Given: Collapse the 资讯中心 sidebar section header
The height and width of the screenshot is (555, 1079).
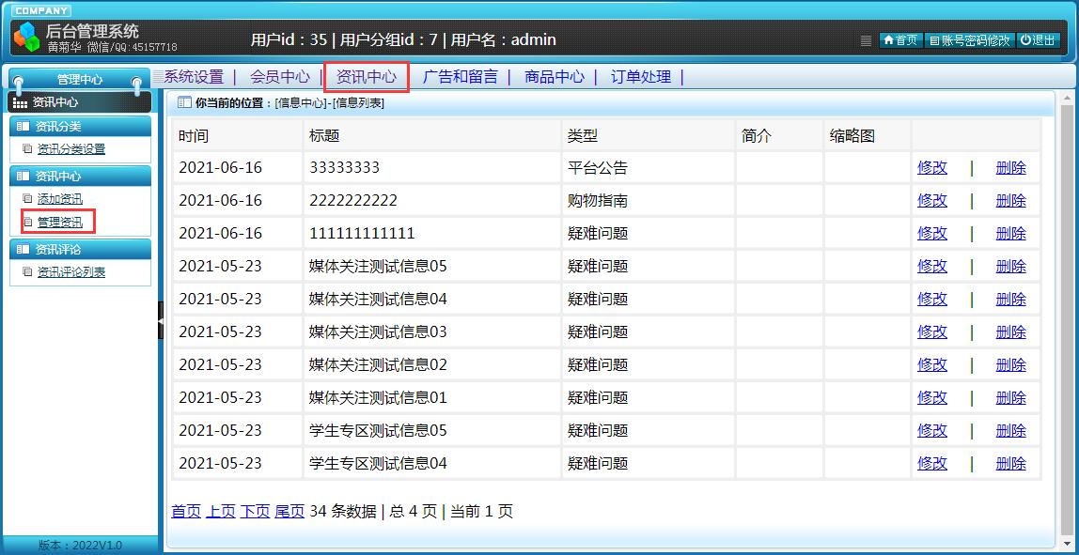Looking at the screenshot, I should [x=81, y=176].
